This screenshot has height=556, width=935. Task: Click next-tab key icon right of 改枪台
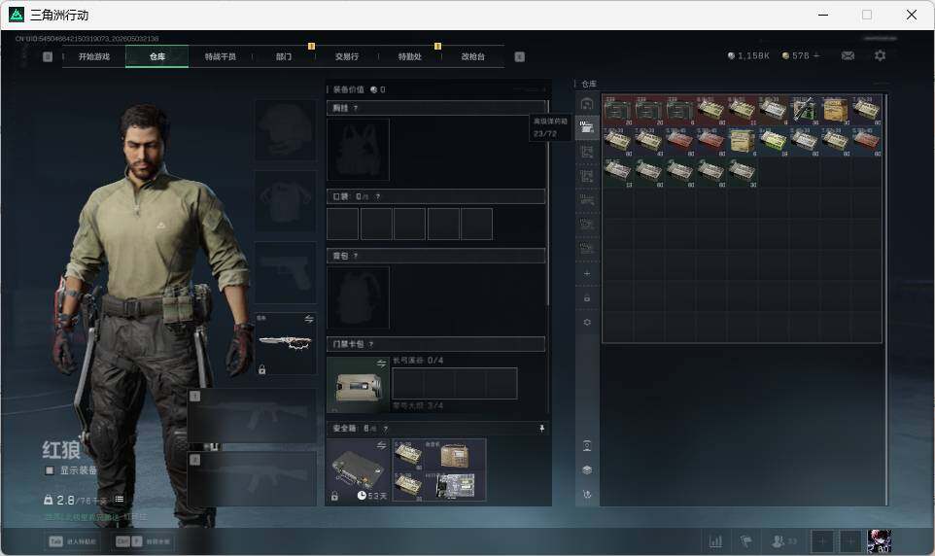point(519,56)
